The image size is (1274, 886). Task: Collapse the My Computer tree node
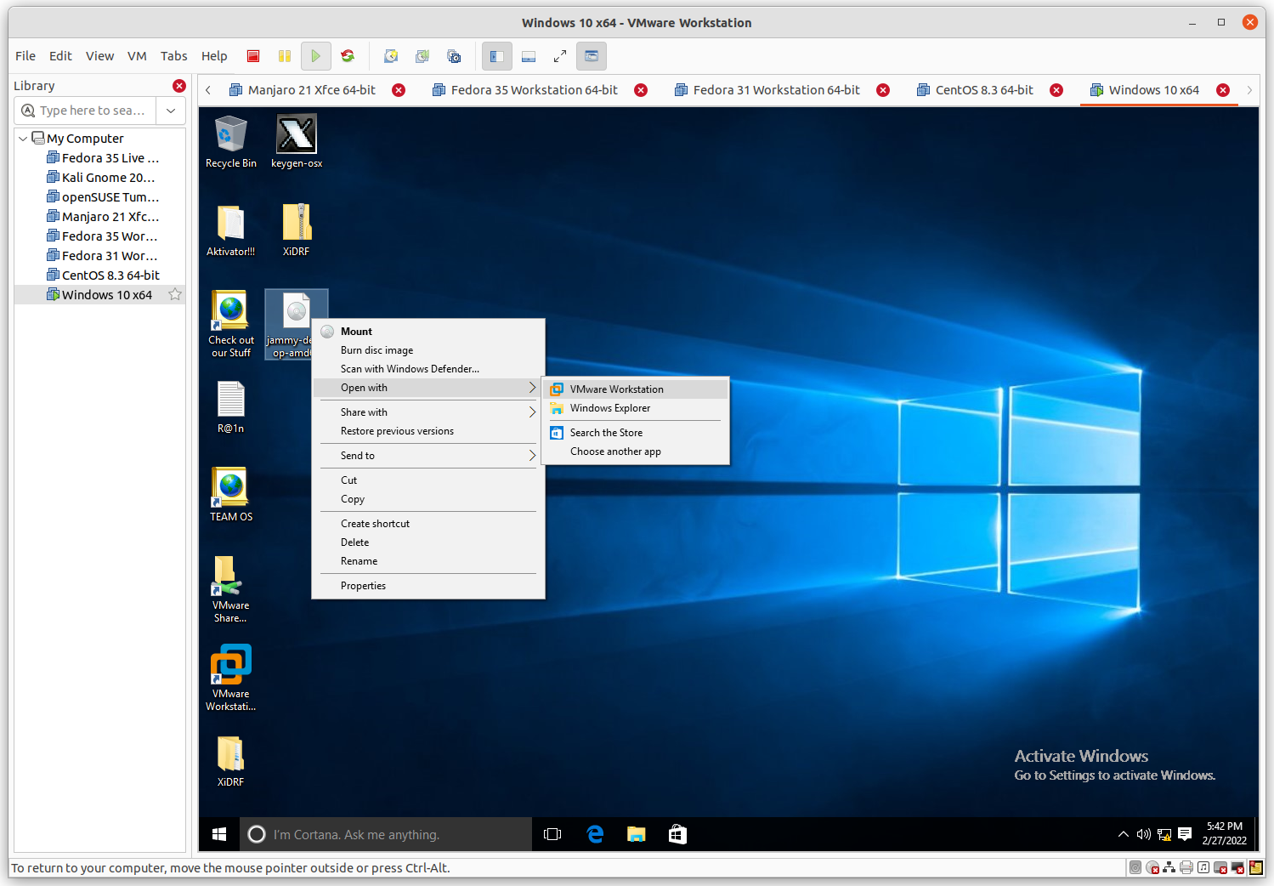click(x=23, y=139)
